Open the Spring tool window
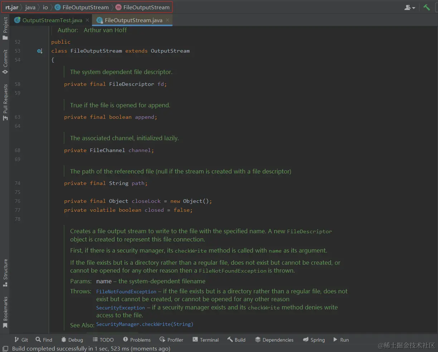438x352 pixels. point(314,340)
